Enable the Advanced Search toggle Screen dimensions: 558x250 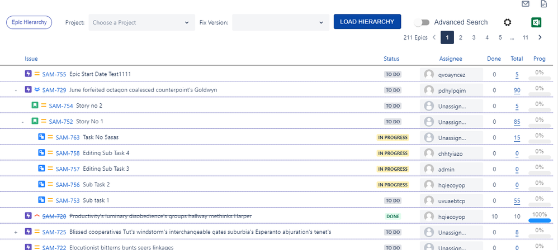pos(422,22)
